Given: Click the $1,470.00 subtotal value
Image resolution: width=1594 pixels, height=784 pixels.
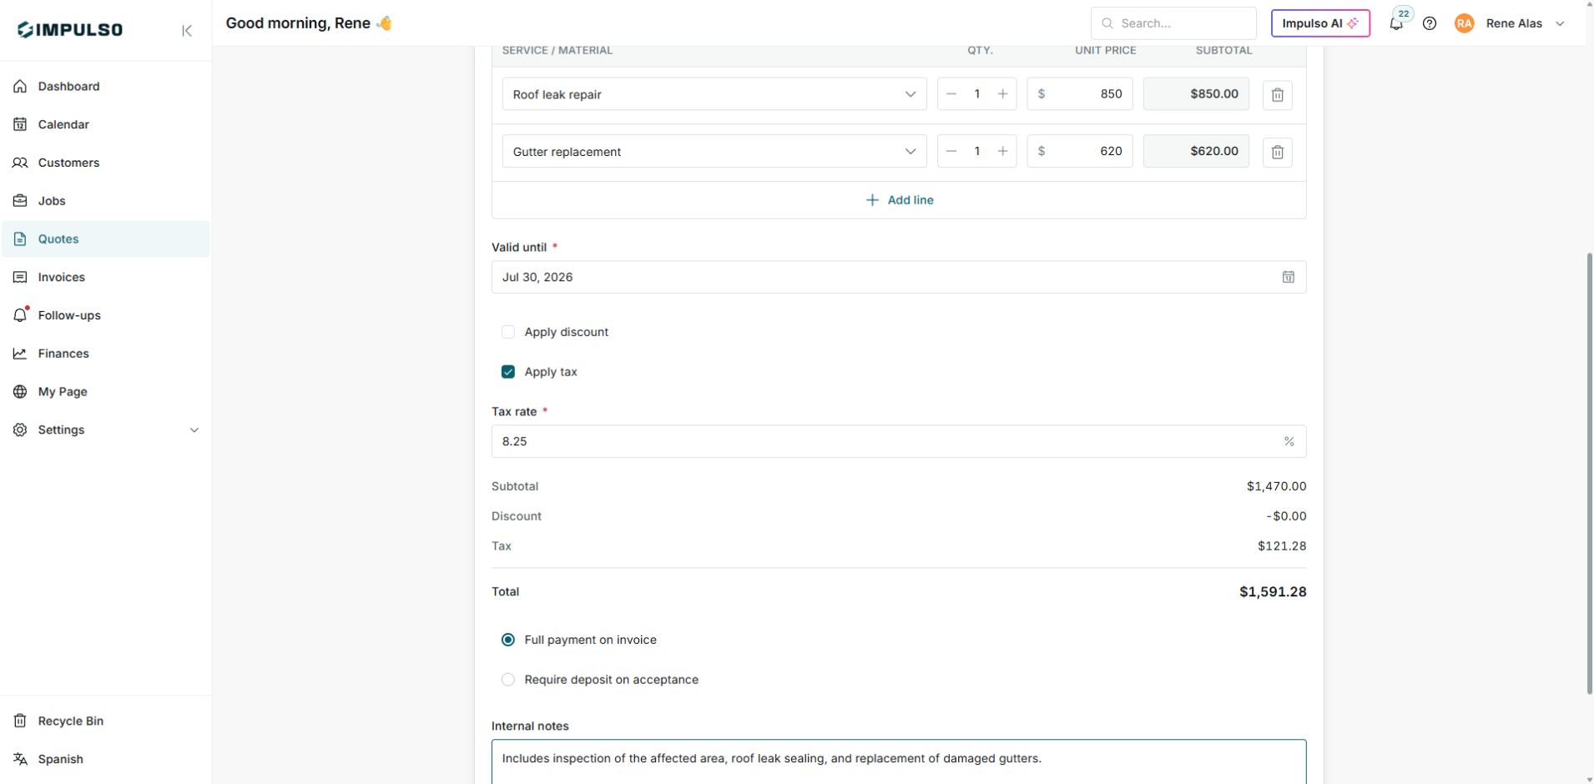Looking at the screenshot, I should [x=1277, y=486].
